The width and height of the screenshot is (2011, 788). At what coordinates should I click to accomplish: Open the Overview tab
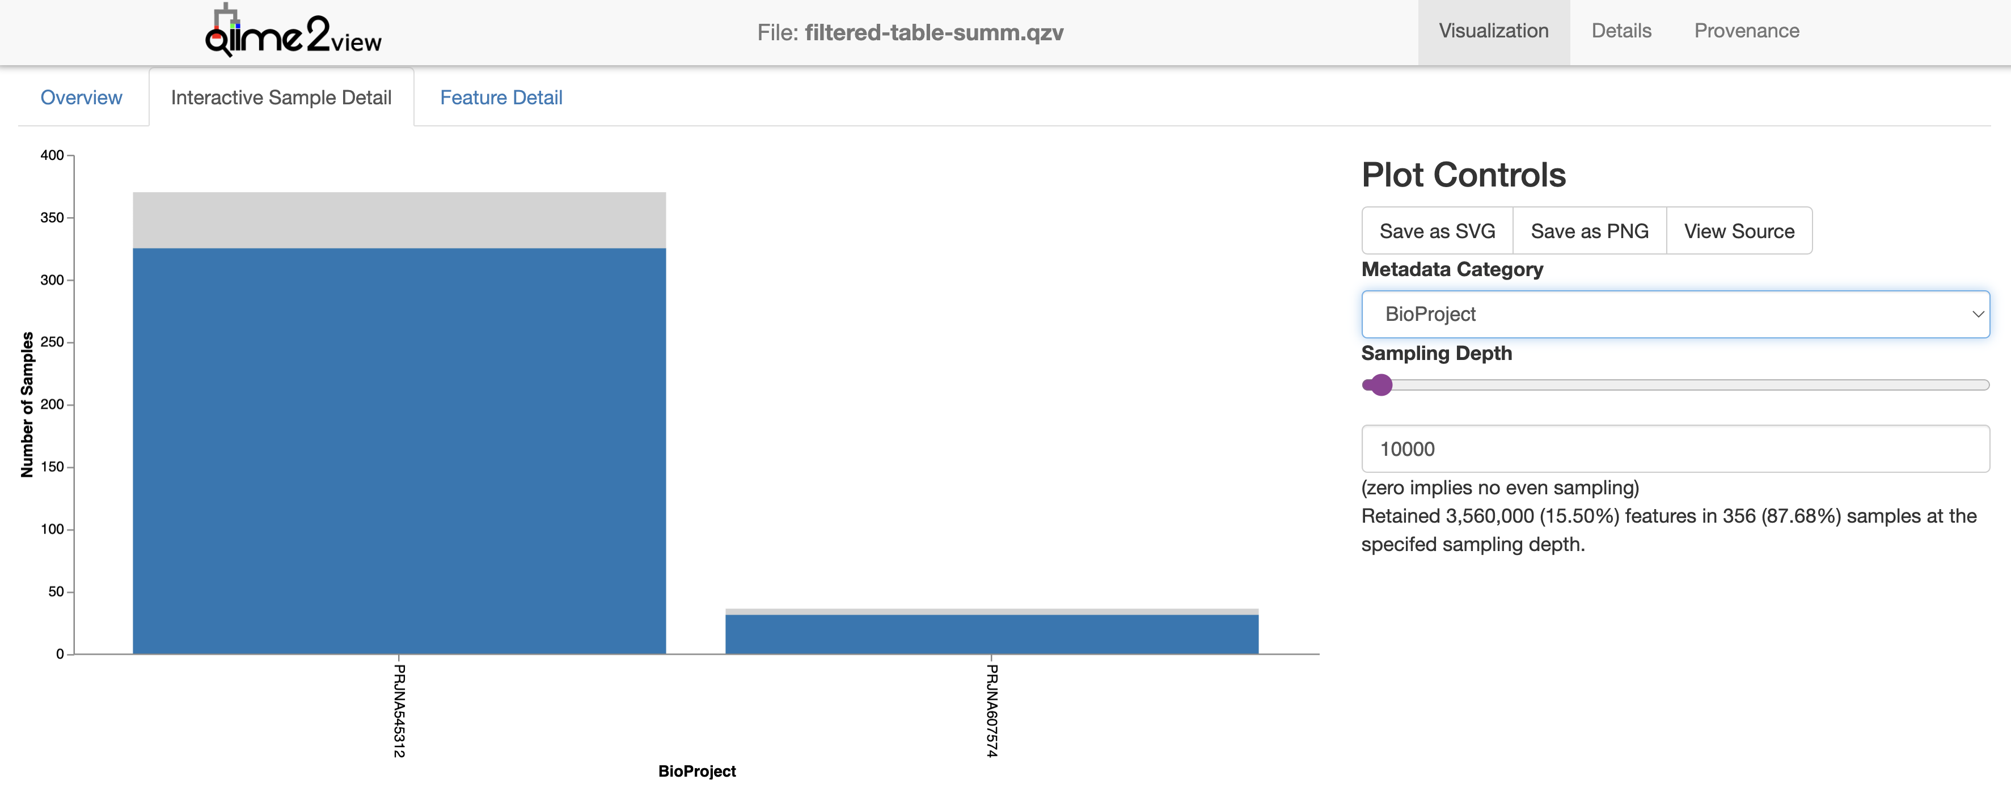coord(81,98)
